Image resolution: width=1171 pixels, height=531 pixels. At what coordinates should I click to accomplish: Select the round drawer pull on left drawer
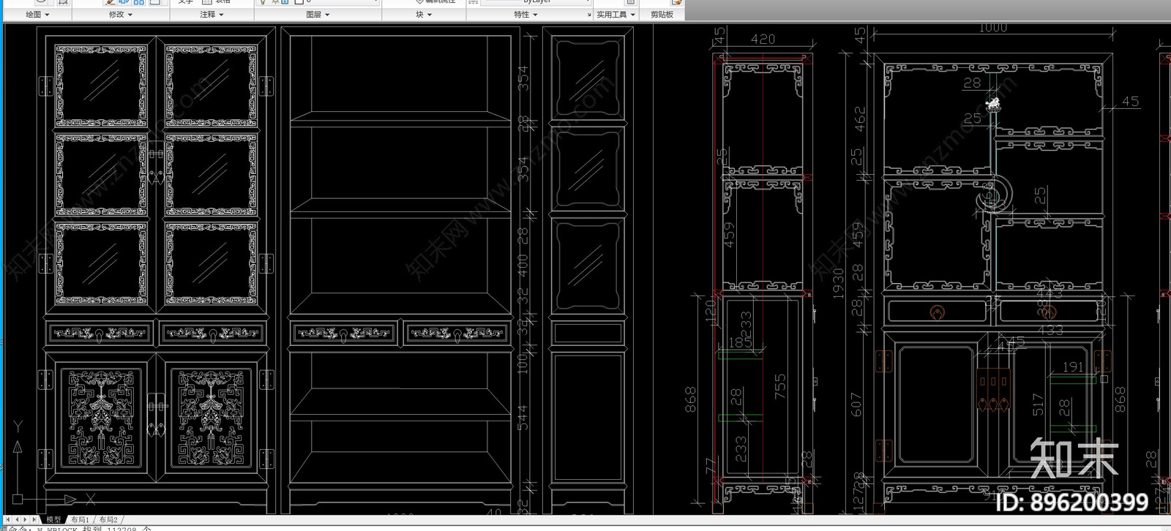click(x=937, y=312)
